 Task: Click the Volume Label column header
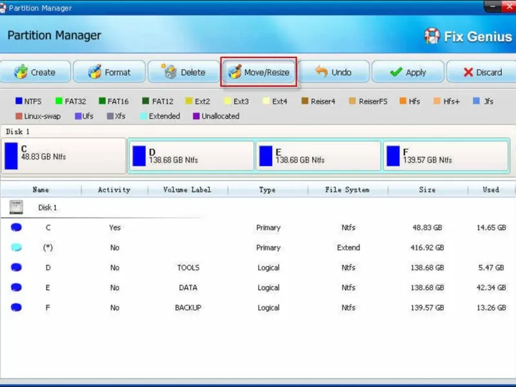187,190
